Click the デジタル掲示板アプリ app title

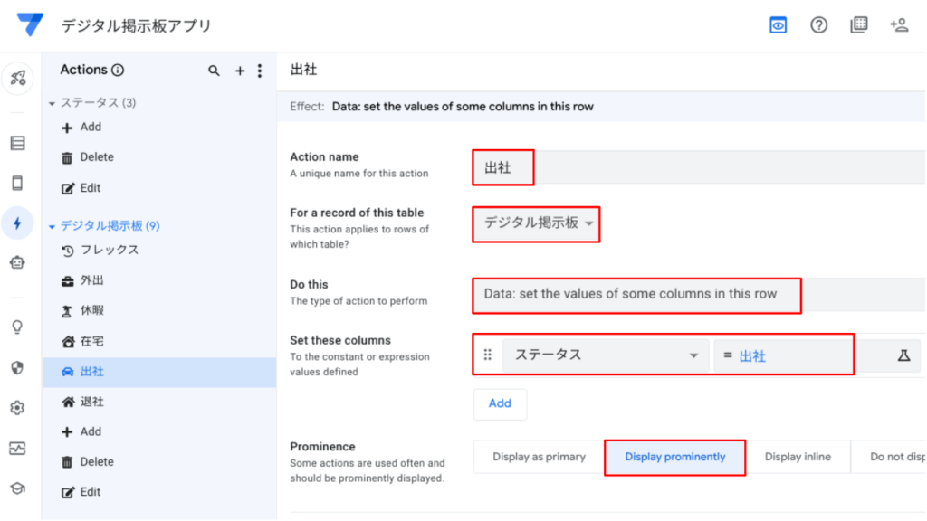click(x=137, y=25)
